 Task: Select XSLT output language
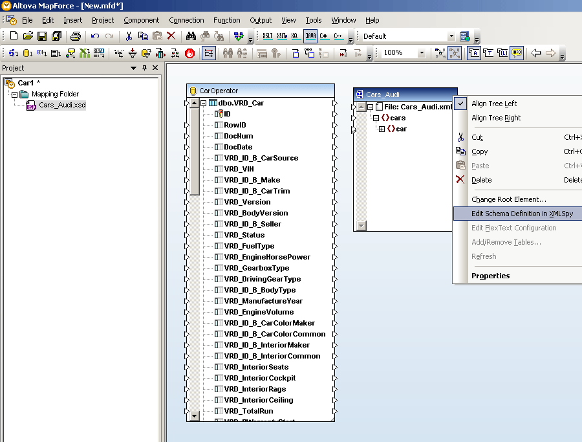[267, 36]
